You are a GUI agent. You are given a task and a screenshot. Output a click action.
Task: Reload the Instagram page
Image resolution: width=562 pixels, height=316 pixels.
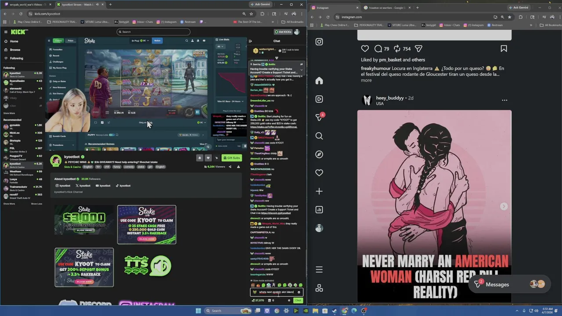[x=328, y=17]
